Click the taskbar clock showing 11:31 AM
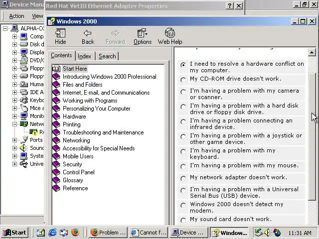Image resolution: width=319 pixels, height=239 pixels. [300, 233]
